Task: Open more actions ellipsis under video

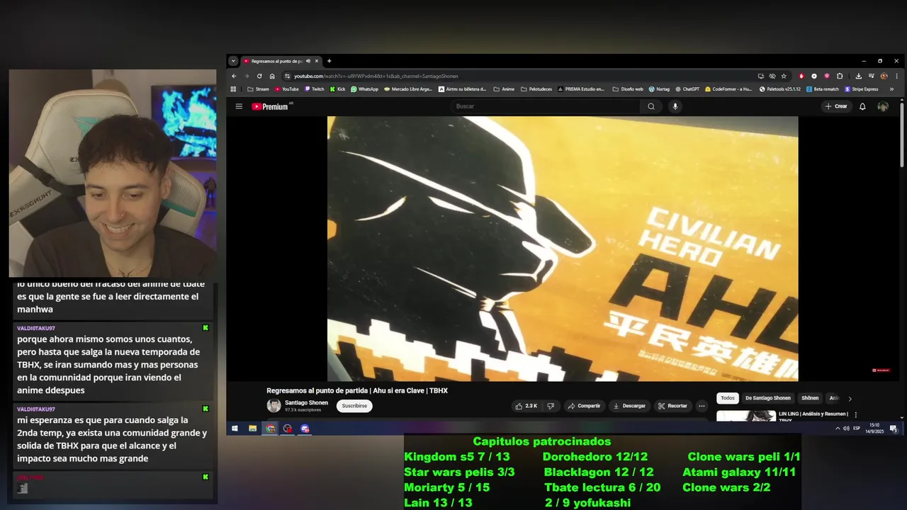Action: [x=702, y=406]
